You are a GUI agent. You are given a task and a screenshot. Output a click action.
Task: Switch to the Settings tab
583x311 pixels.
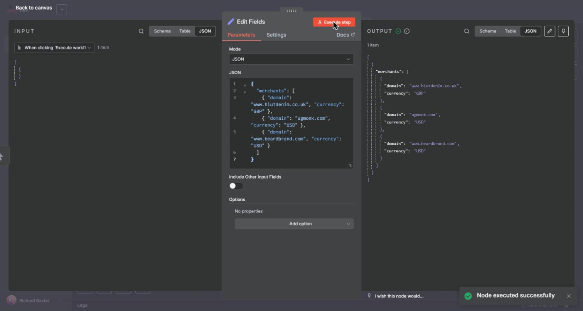coord(276,35)
